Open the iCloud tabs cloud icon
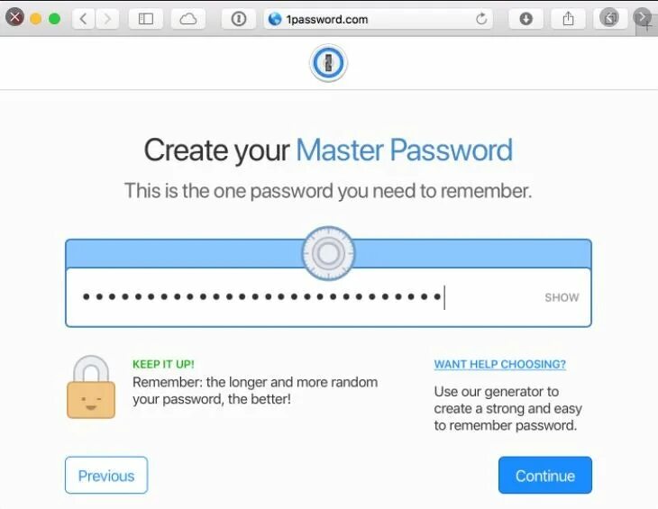Viewport: 658px width, 509px height. [188, 19]
